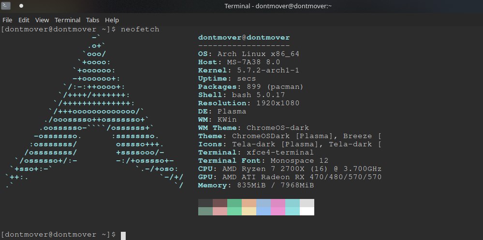Viewport: 483px width, 240px height.
Task: Click the Terminal: xfce4-terminal line
Action: coord(256,152)
